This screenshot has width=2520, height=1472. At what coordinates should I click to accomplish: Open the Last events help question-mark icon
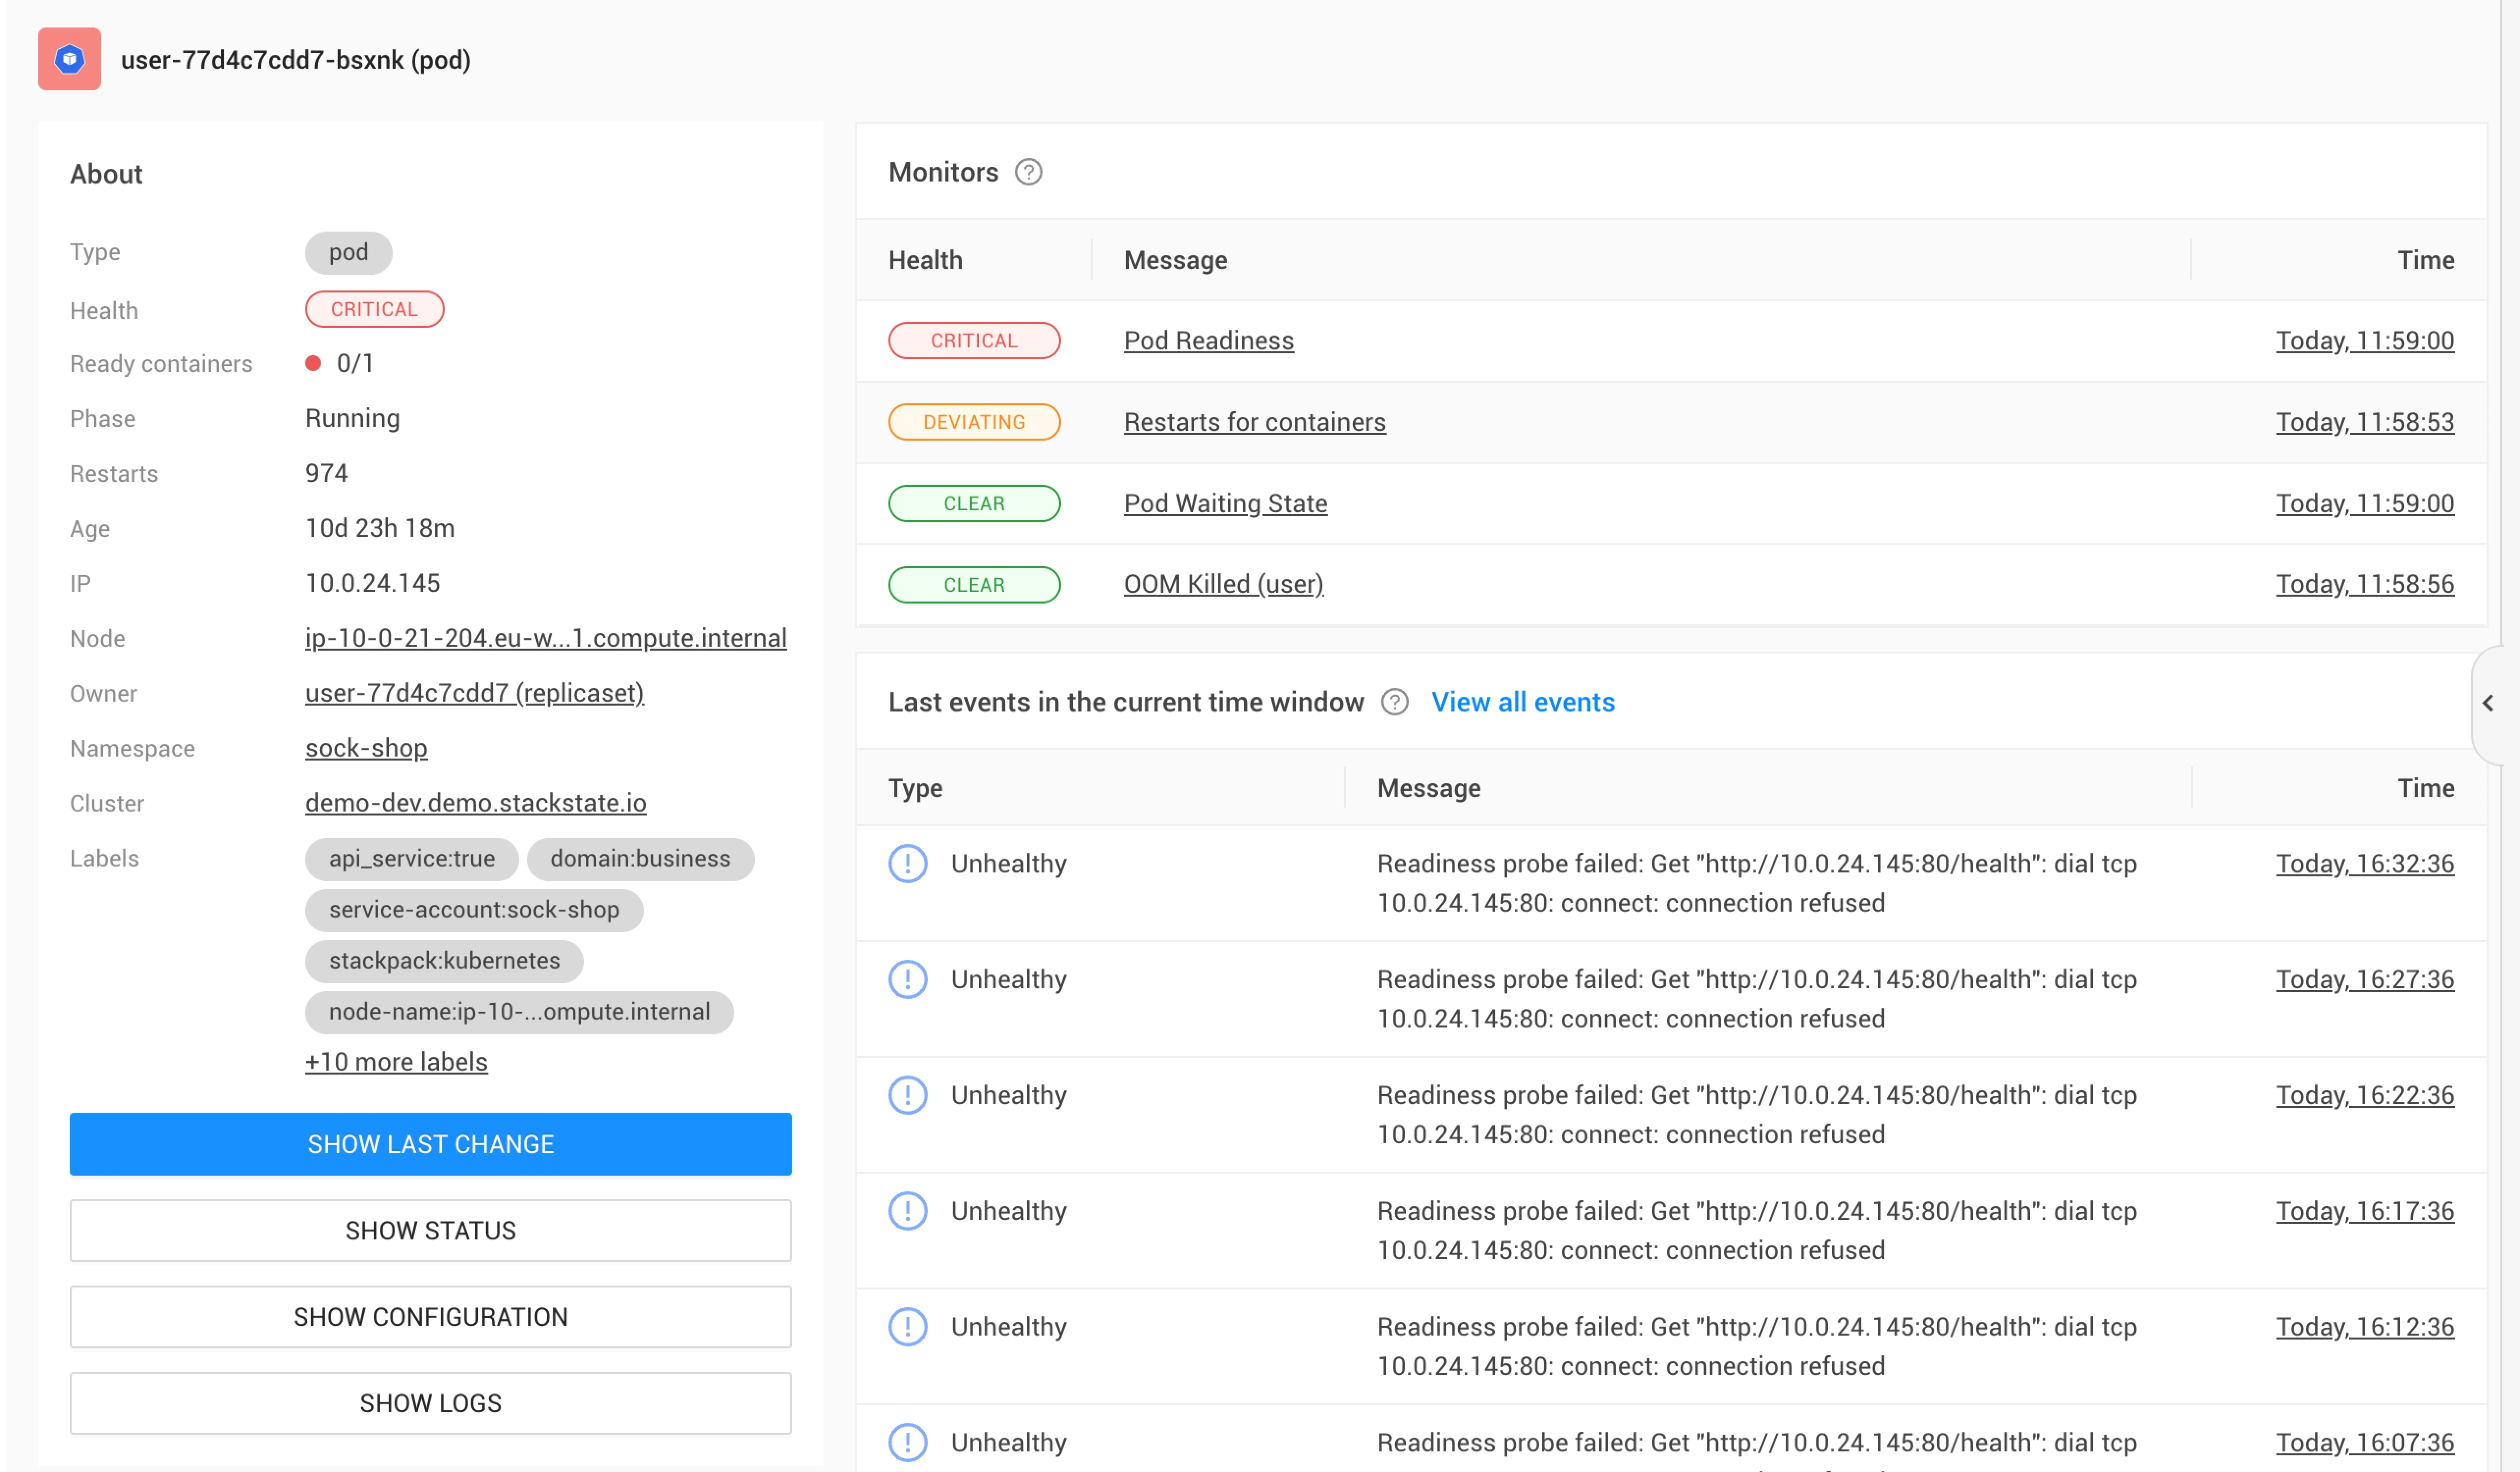click(1394, 703)
